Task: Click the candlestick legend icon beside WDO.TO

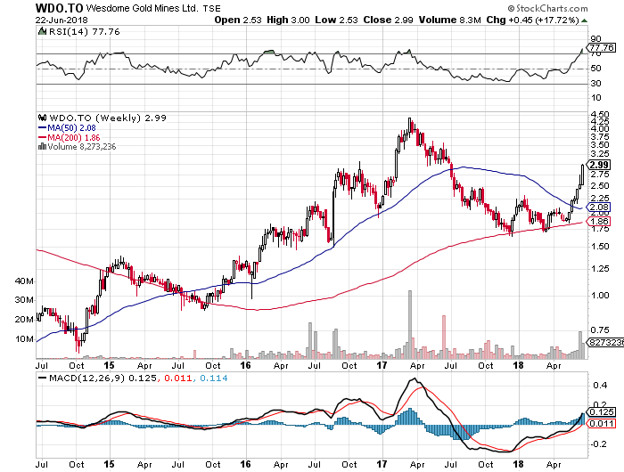Action: pos(43,118)
